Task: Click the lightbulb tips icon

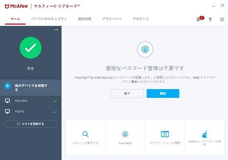Action: pyautogui.click(x=210, y=19)
